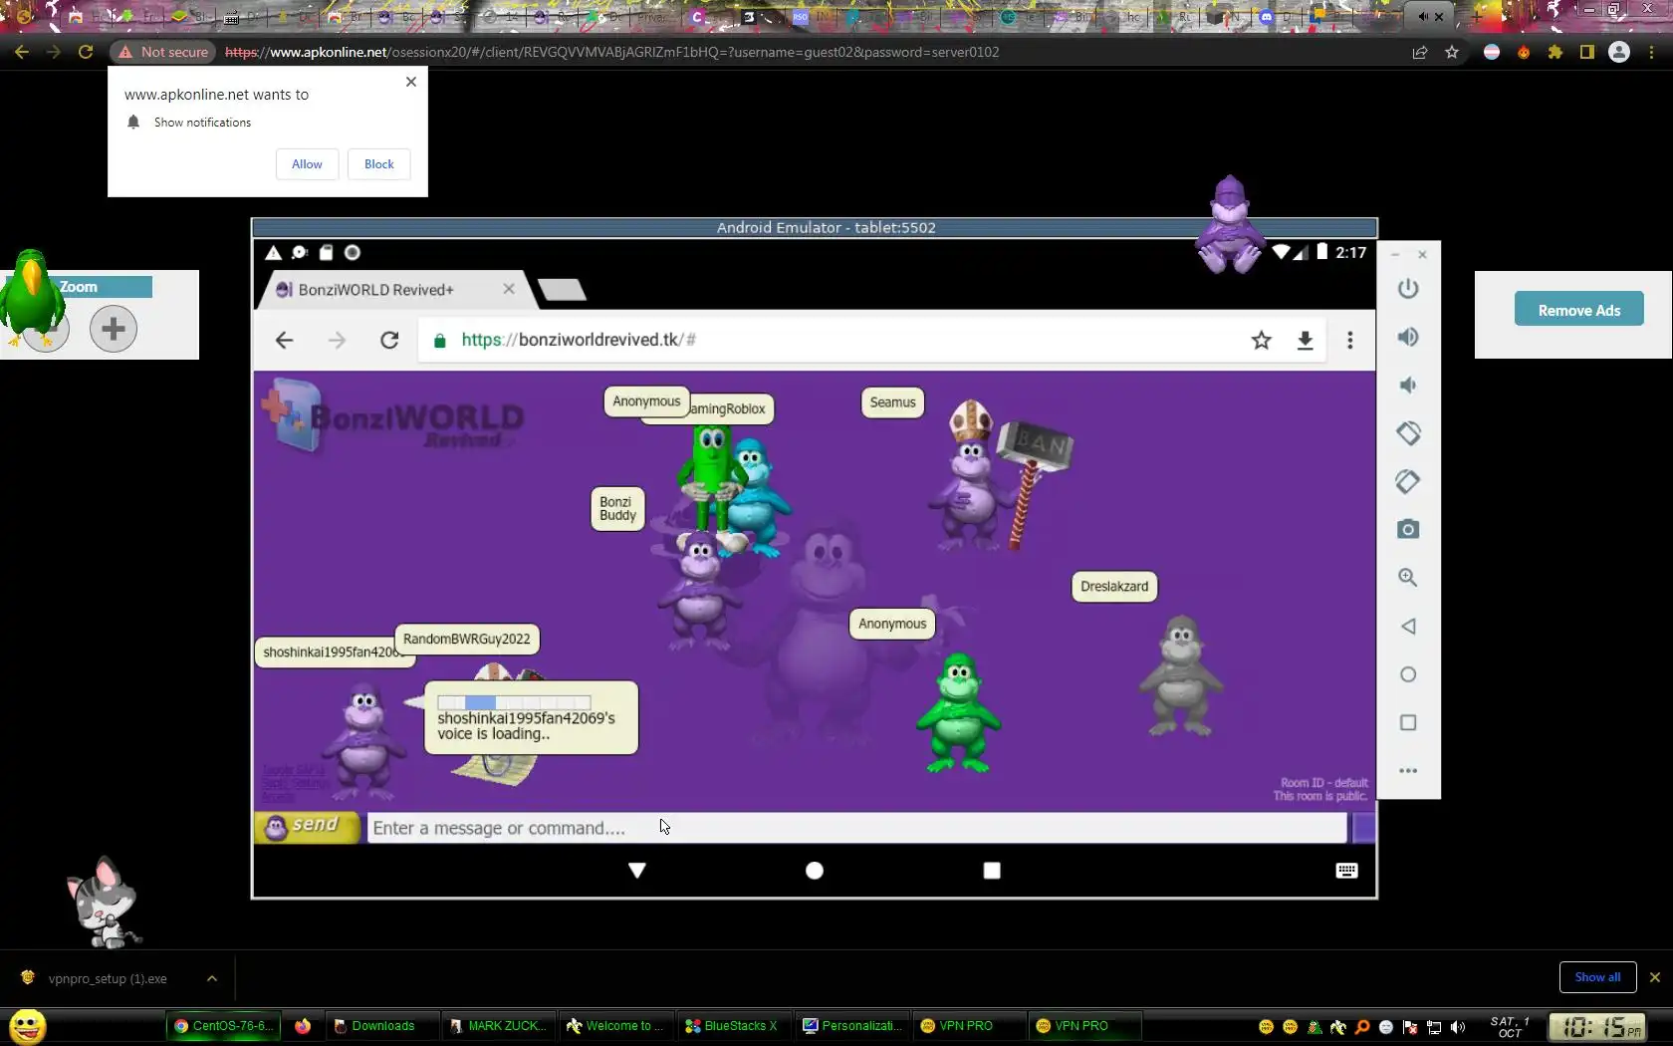Click Android home navigation circle
The image size is (1673, 1046).
(815, 871)
